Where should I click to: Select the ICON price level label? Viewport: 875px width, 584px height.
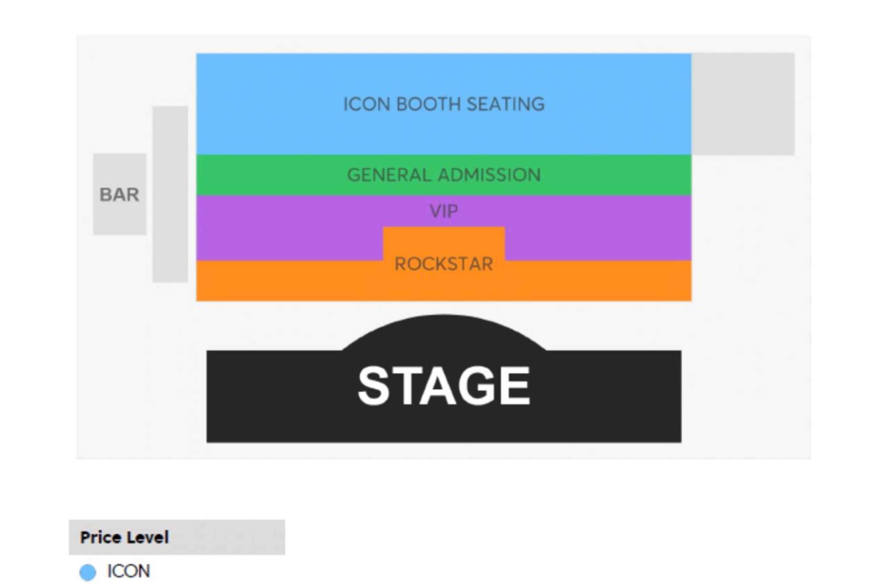tap(128, 571)
